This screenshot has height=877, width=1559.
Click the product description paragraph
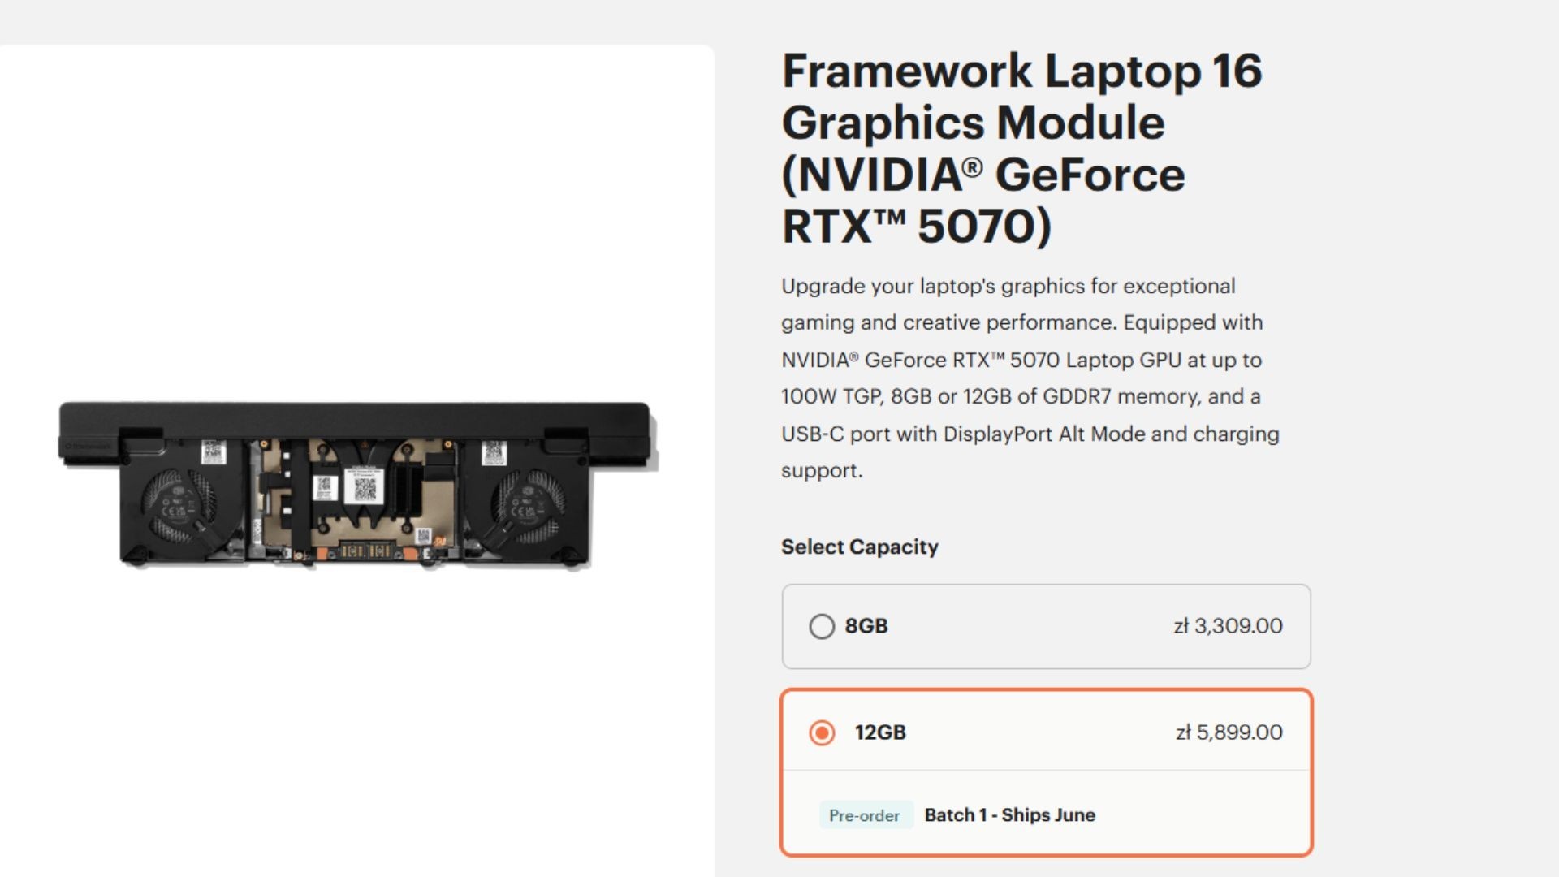tap(1030, 378)
